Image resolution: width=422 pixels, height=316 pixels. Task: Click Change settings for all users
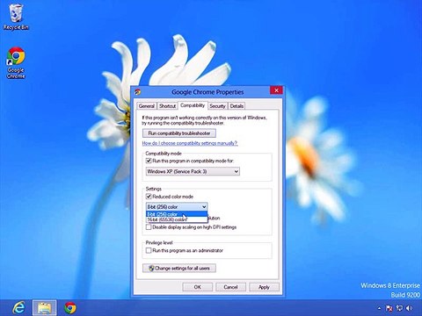pyautogui.click(x=179, y=268)
